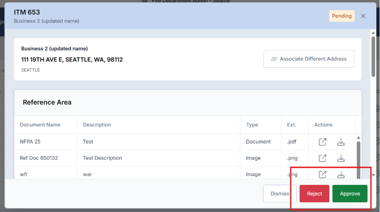The image size is (380, 212).
Task: Approve the ITM 653 submission
Action: [x=350, y=194]
